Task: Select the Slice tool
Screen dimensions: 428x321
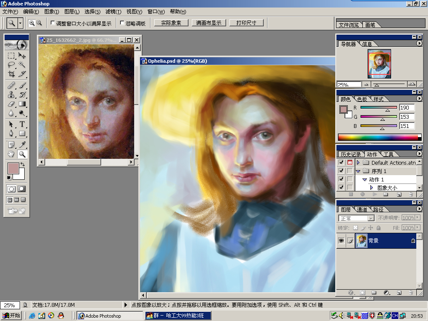Action: 22,74
